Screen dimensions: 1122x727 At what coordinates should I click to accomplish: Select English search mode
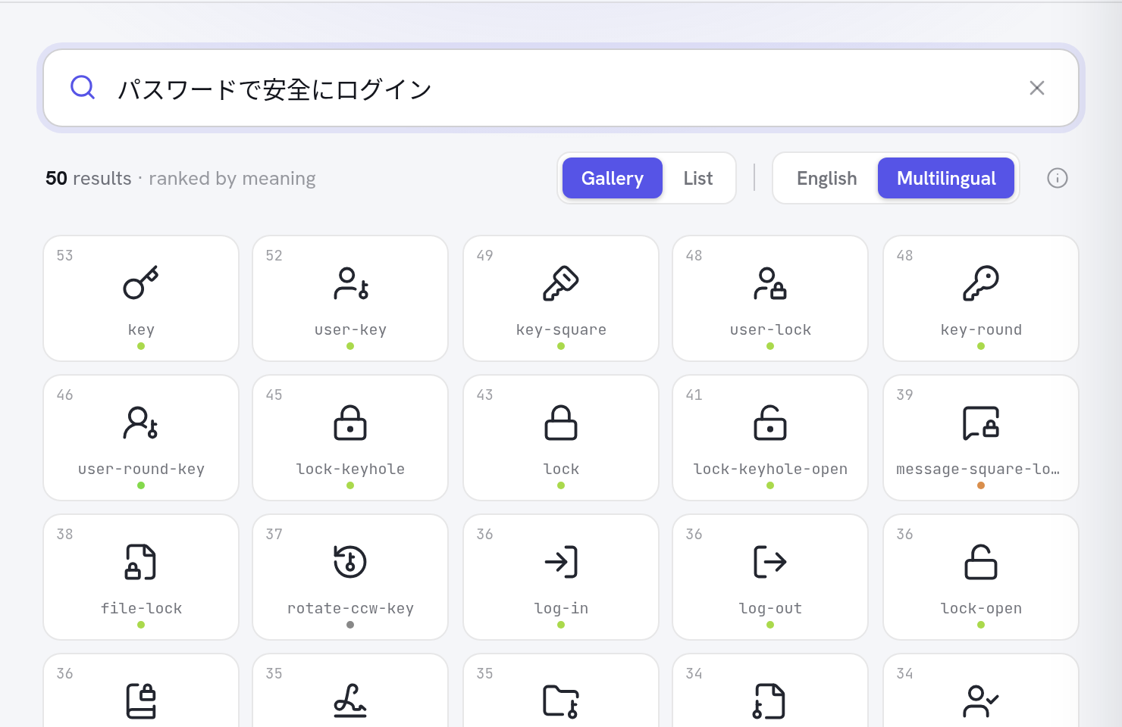pyautogui.click(x=826, y=178)
